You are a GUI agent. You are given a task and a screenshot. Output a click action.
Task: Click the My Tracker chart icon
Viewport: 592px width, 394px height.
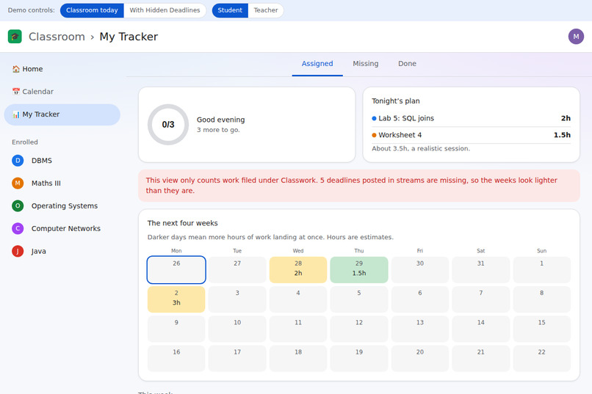[x=16, y=114]
